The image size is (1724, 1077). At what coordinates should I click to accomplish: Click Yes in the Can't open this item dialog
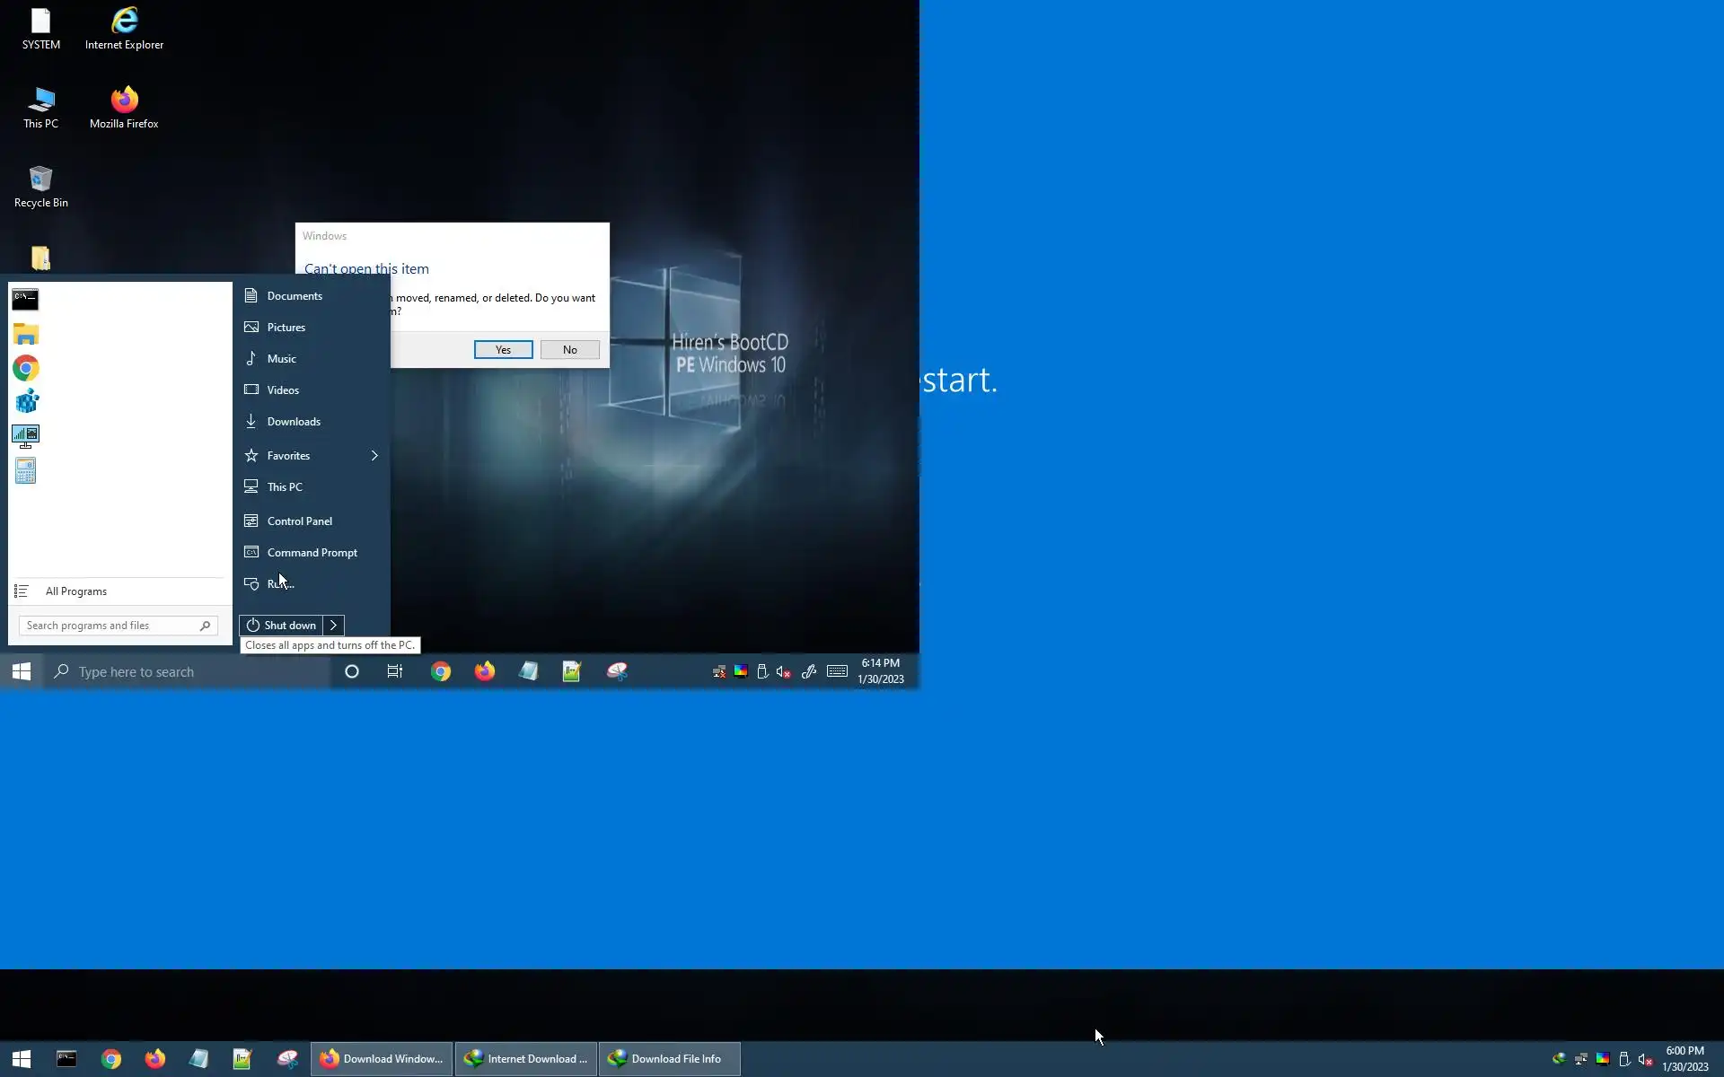point(503,350)
